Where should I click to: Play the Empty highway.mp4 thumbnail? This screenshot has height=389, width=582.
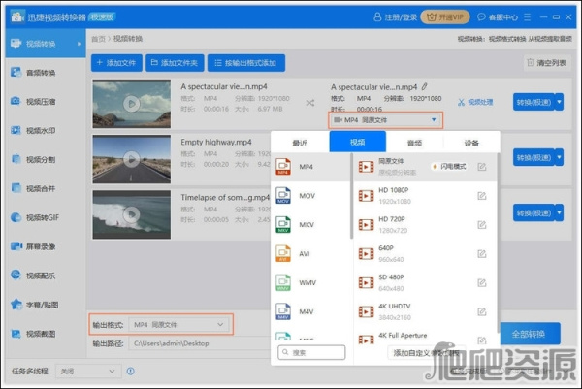coord(132,159)
